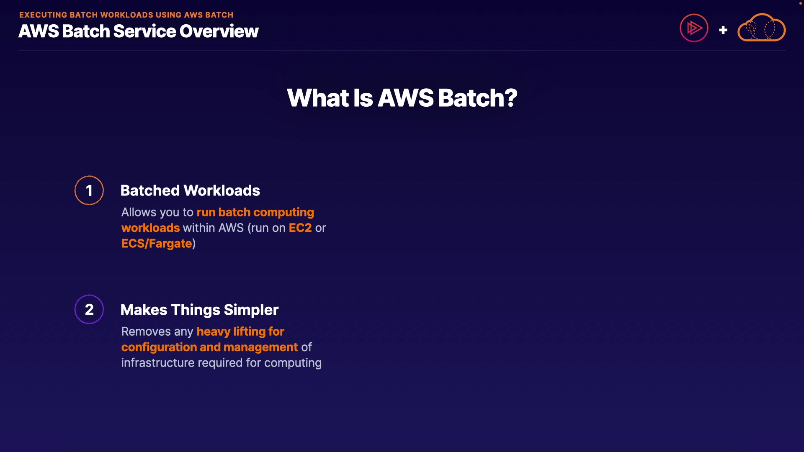This screenshot has width=804, height=452.
Task: Select the orange number 1 circle
Action: pyautogui.click(x=89, y=190)
